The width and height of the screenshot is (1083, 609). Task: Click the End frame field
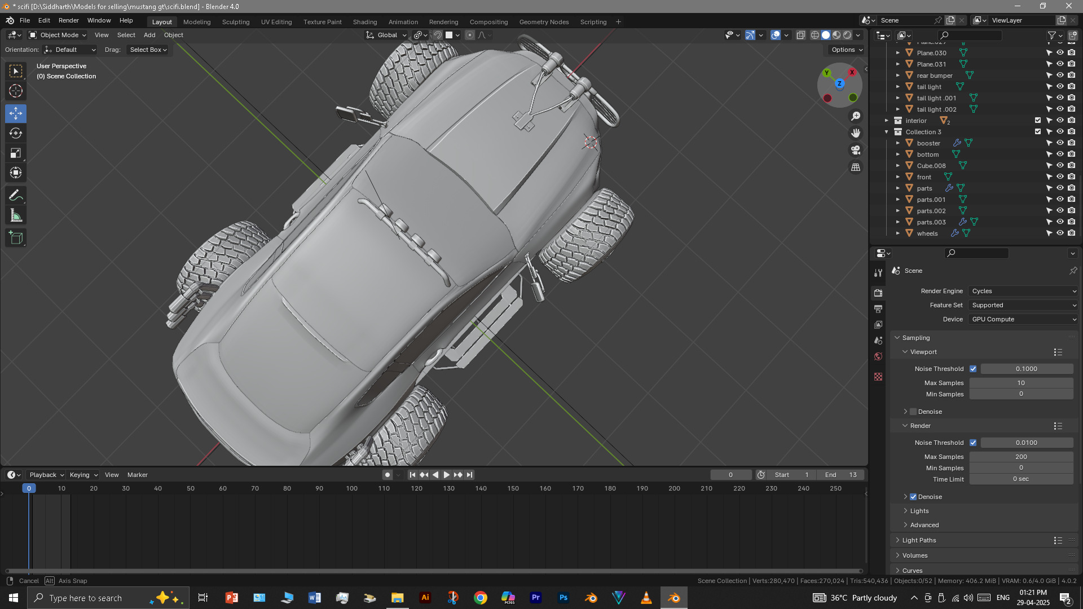coord(840,475)
